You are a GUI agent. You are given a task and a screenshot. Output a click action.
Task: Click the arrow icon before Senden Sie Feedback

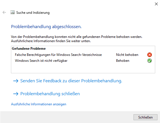pos(16,81)
